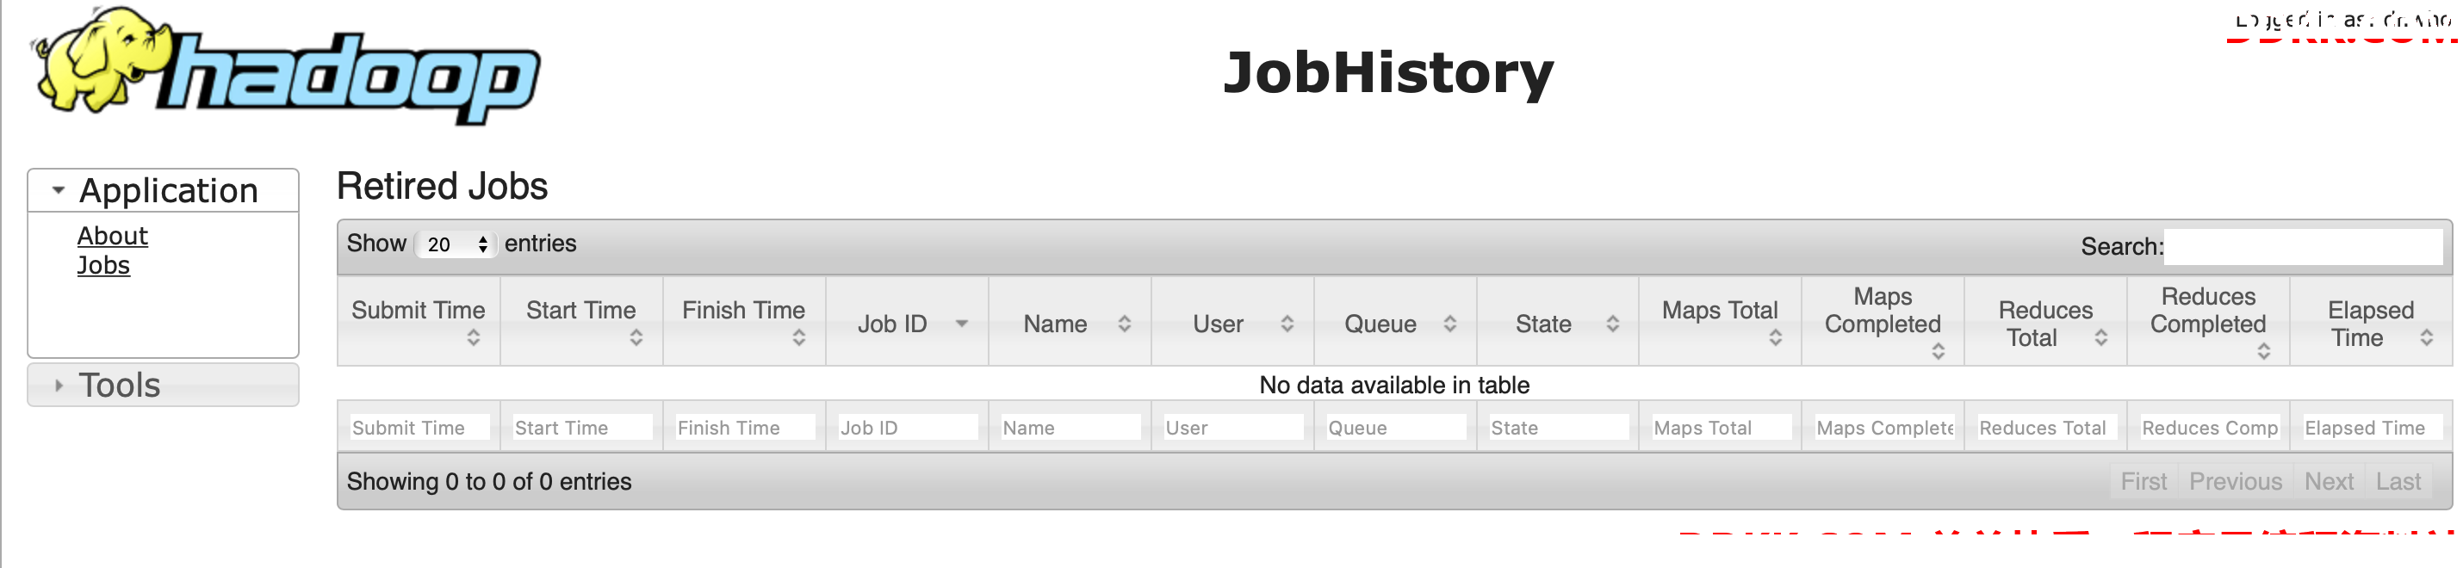Viewport: 2463px width, 568px height.
Task: Click the Queue column header label
Action: pyautogui.click(x=1380, y=324)
